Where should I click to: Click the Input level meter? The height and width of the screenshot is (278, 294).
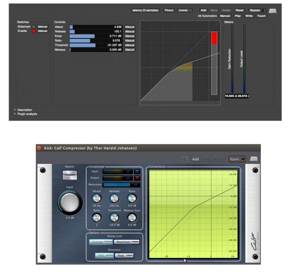tap(118, 171)
